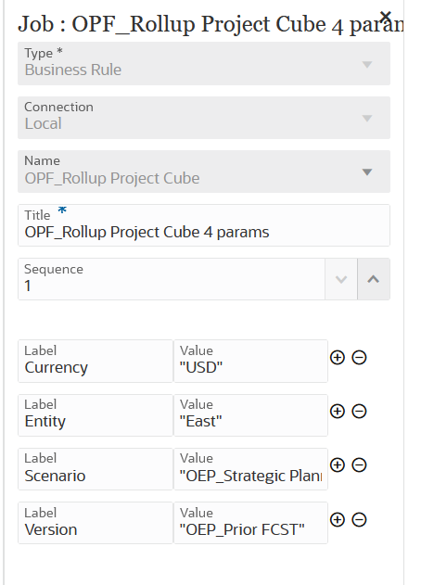Close the Job panel
421x585 pixels.
(x=385, y=17)
